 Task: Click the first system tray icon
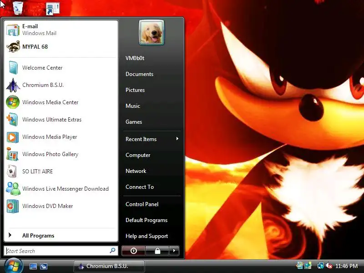click(x=300, y=266)
